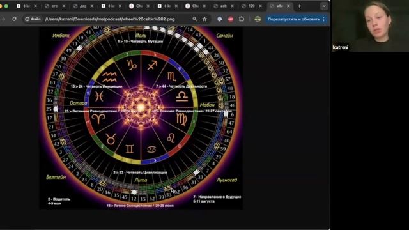Viewport: 409px width, 230px height.
Task: Click the Leo zodiac symbol
Action: [171, 138]
